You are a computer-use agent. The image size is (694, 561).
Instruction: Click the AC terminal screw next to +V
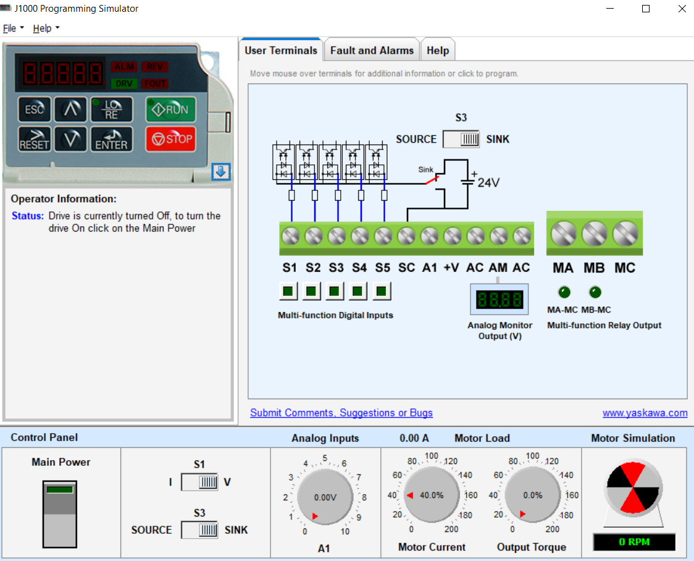[x=476, y=236]
